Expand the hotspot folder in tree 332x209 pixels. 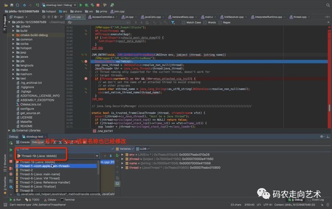(x=14, y=48)
